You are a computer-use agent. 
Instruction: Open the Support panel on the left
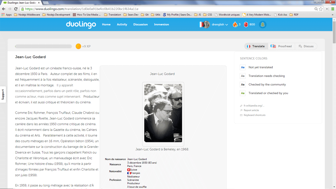click(x=3, y=95)
